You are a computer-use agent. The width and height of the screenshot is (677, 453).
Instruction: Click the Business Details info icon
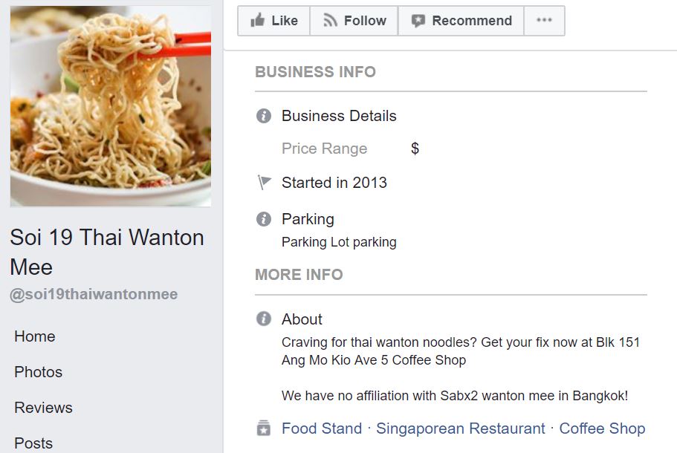[263, 116]
